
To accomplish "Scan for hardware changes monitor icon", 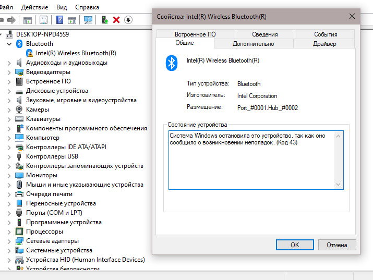I will [88, 20].
